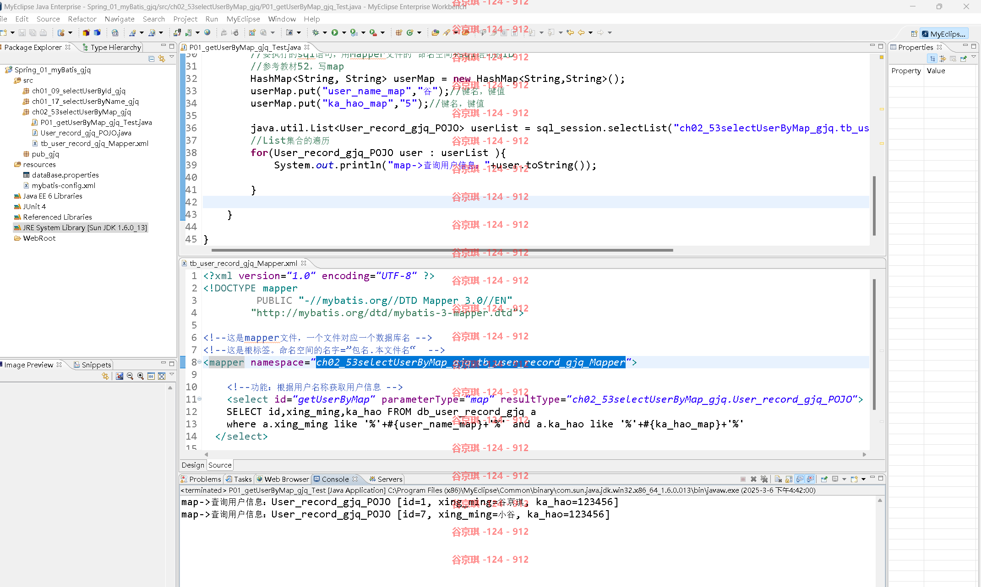Click the Zoom In icon in Image Preview

pos(141,376)
